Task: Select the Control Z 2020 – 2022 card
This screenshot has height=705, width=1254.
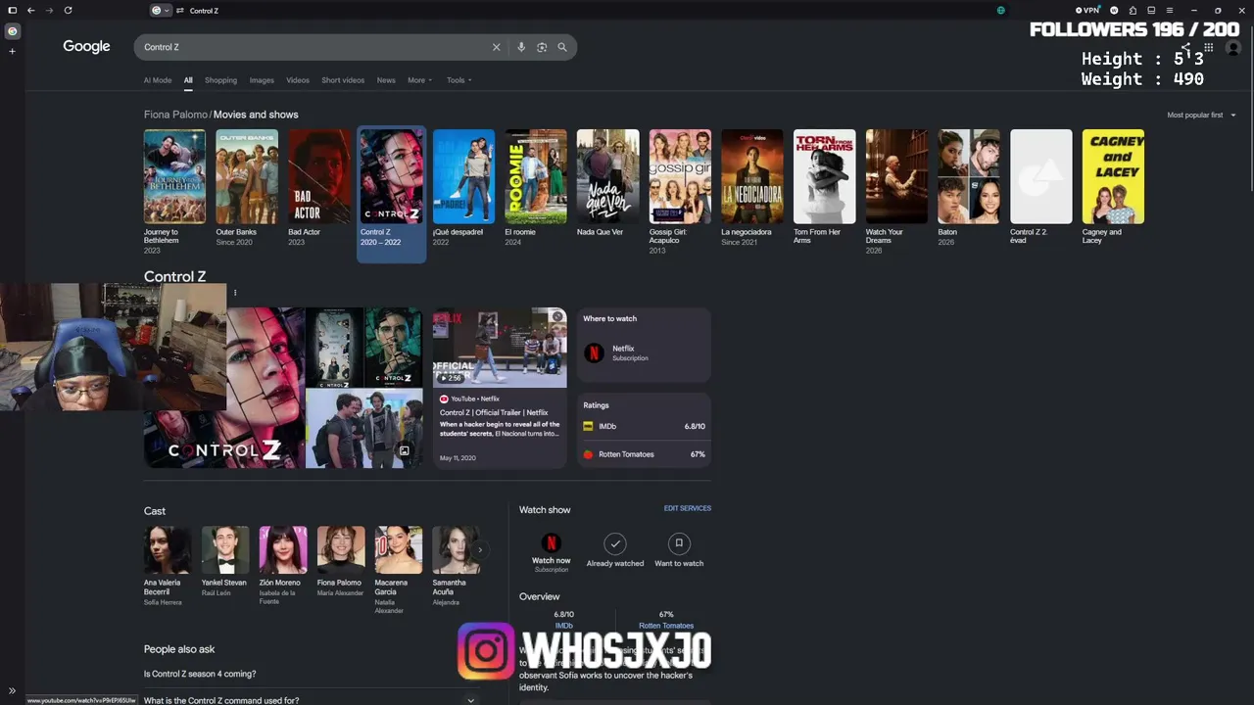Action: [x=392, y=194]
